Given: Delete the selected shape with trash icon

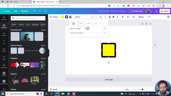Looking at the screenshot, I should coord(168,17).
